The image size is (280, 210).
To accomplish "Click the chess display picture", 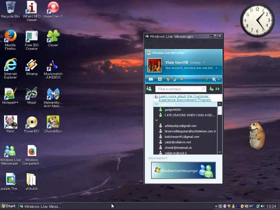I will 154,65.
